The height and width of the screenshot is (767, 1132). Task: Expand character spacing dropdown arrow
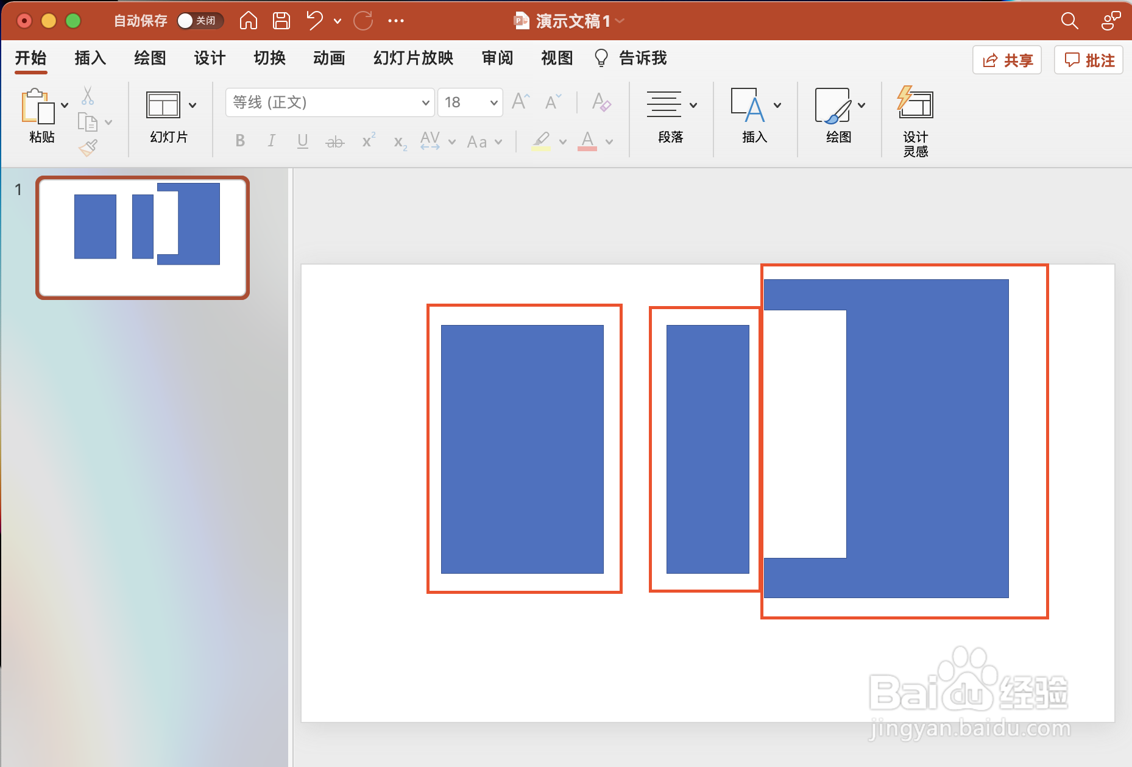[x=452, y=141]
